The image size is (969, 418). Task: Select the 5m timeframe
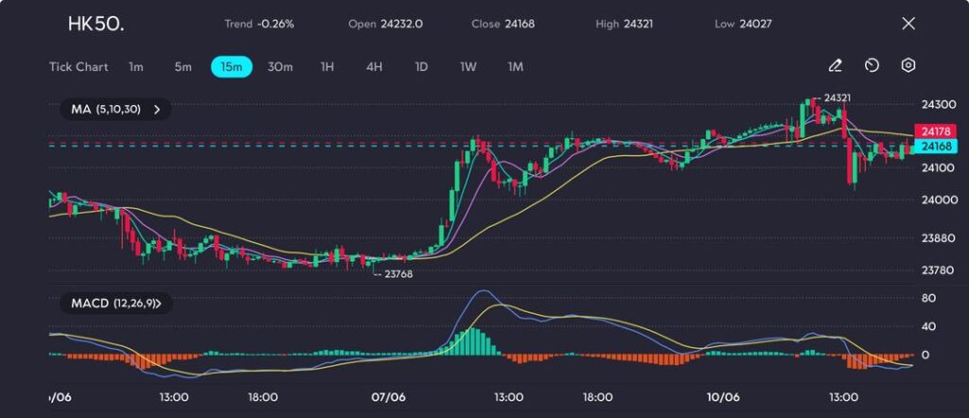point(183,67)
